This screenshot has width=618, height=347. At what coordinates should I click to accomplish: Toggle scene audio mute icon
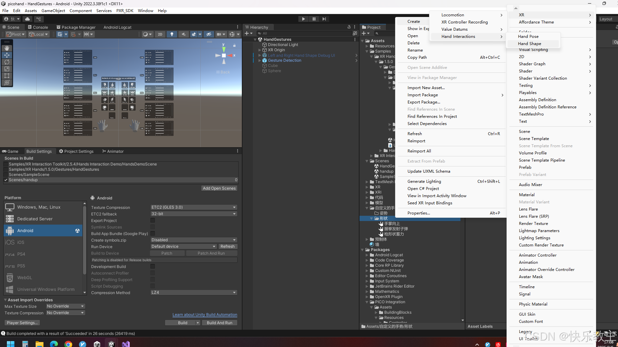[x=184, y=34]
